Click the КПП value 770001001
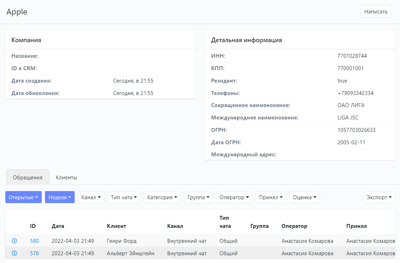The height and width of the screenshot is (263, 400). pyautogui.click(x=350, y=68)
